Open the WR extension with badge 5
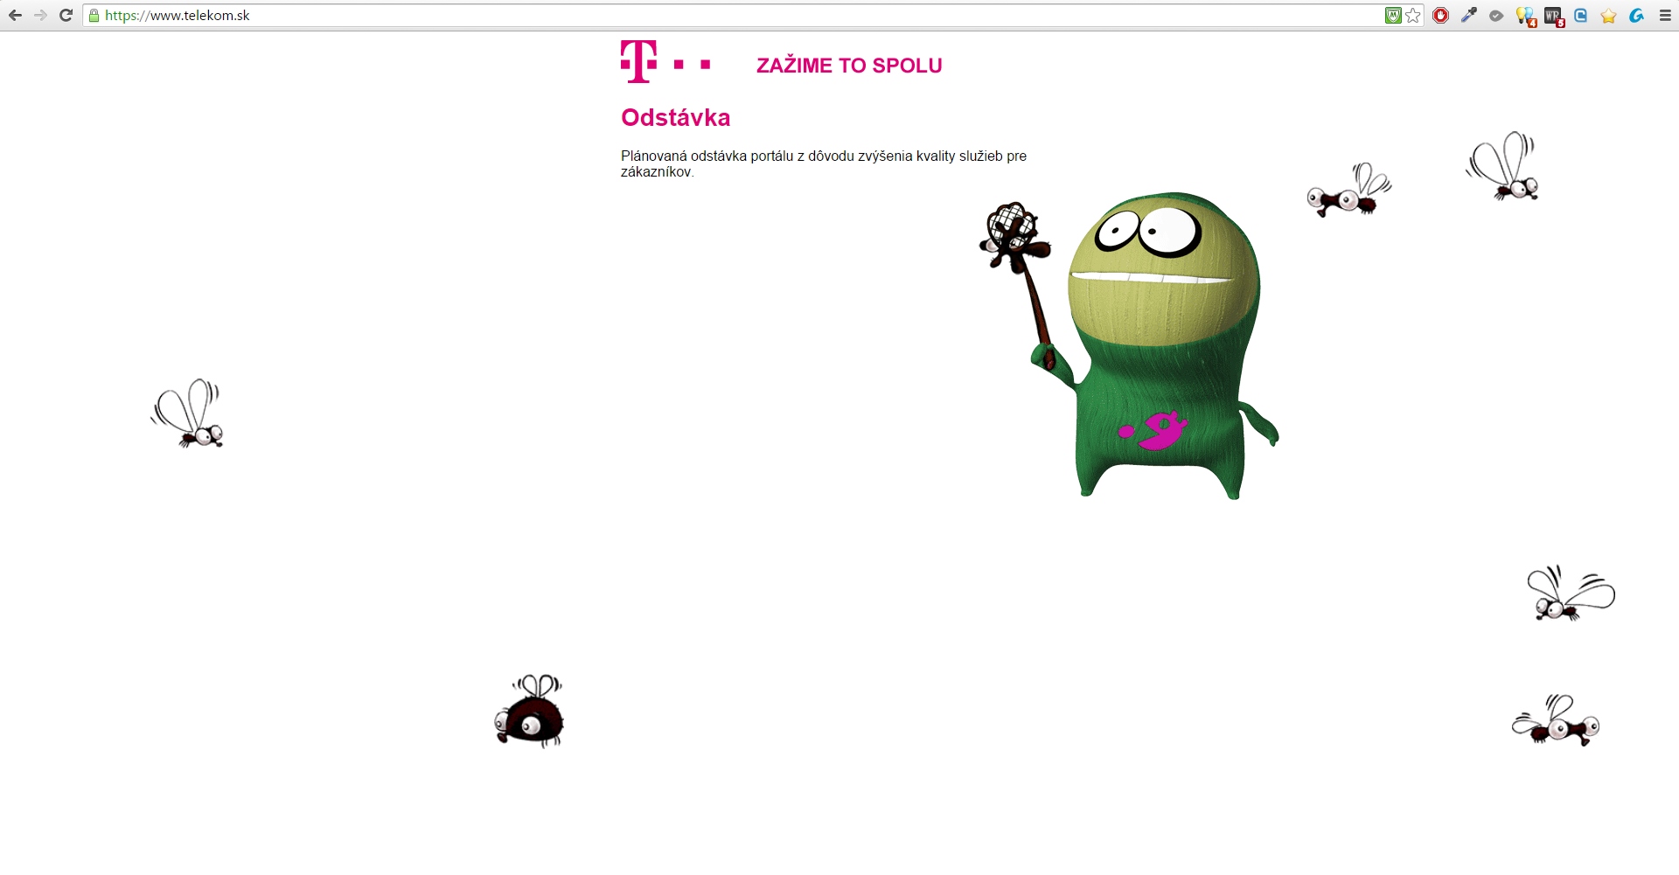The image size is (1679, 875). [x=1554, y=17]
